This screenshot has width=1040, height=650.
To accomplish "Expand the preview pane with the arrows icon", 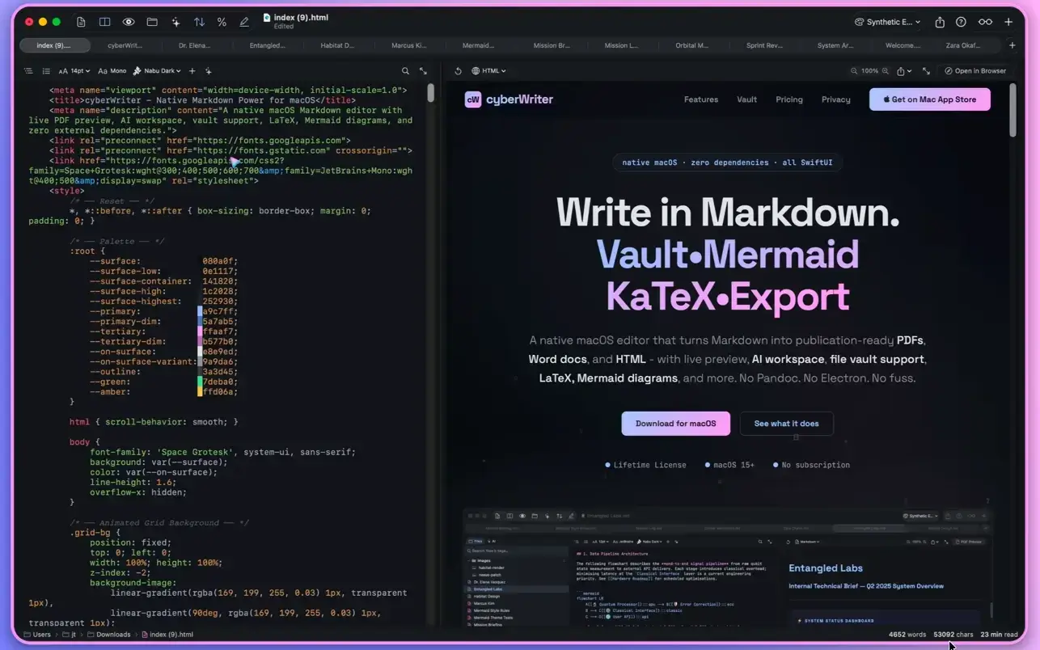I will pos(926,71).
